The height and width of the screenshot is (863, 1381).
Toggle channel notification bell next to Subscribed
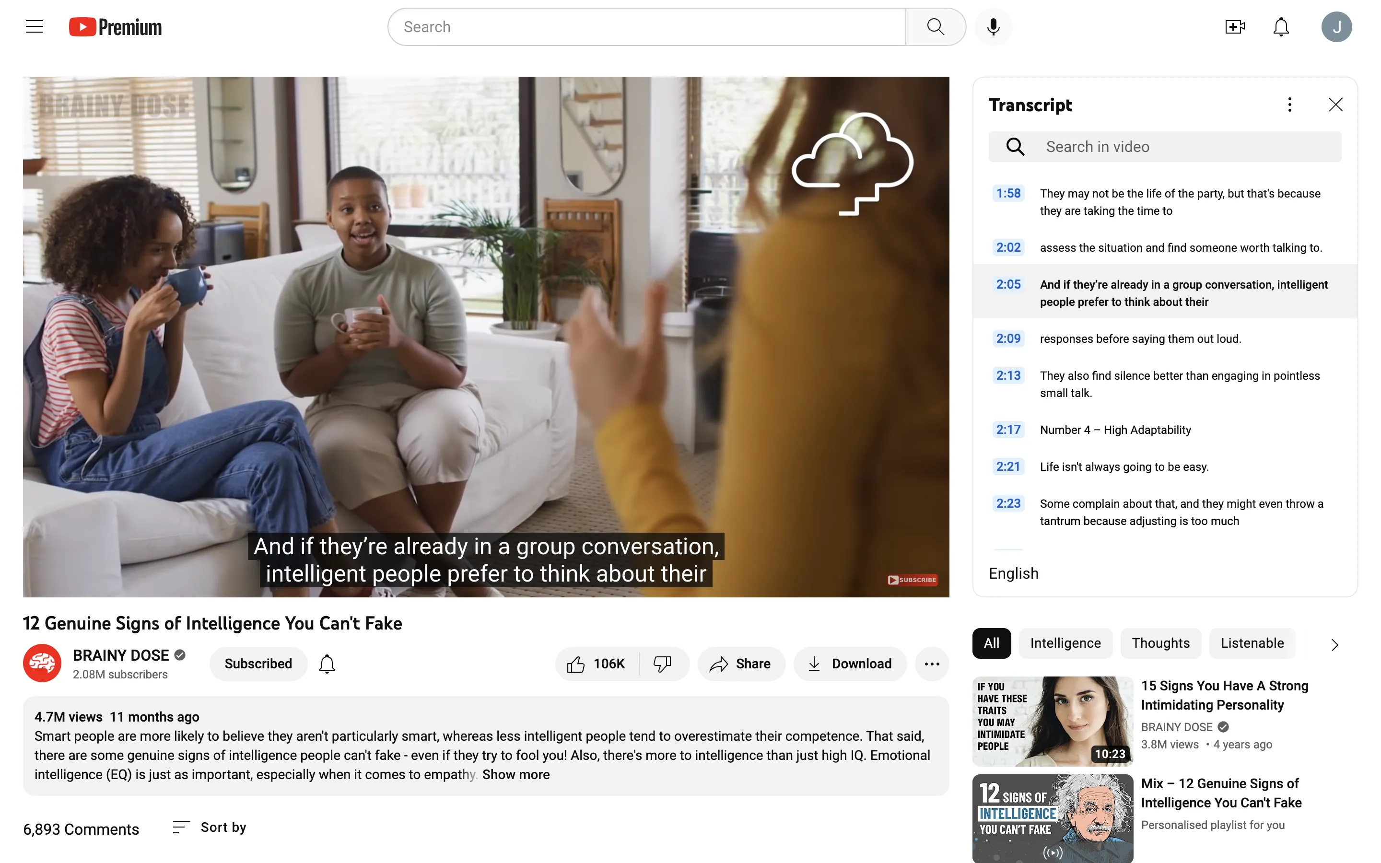pos(327,664)
